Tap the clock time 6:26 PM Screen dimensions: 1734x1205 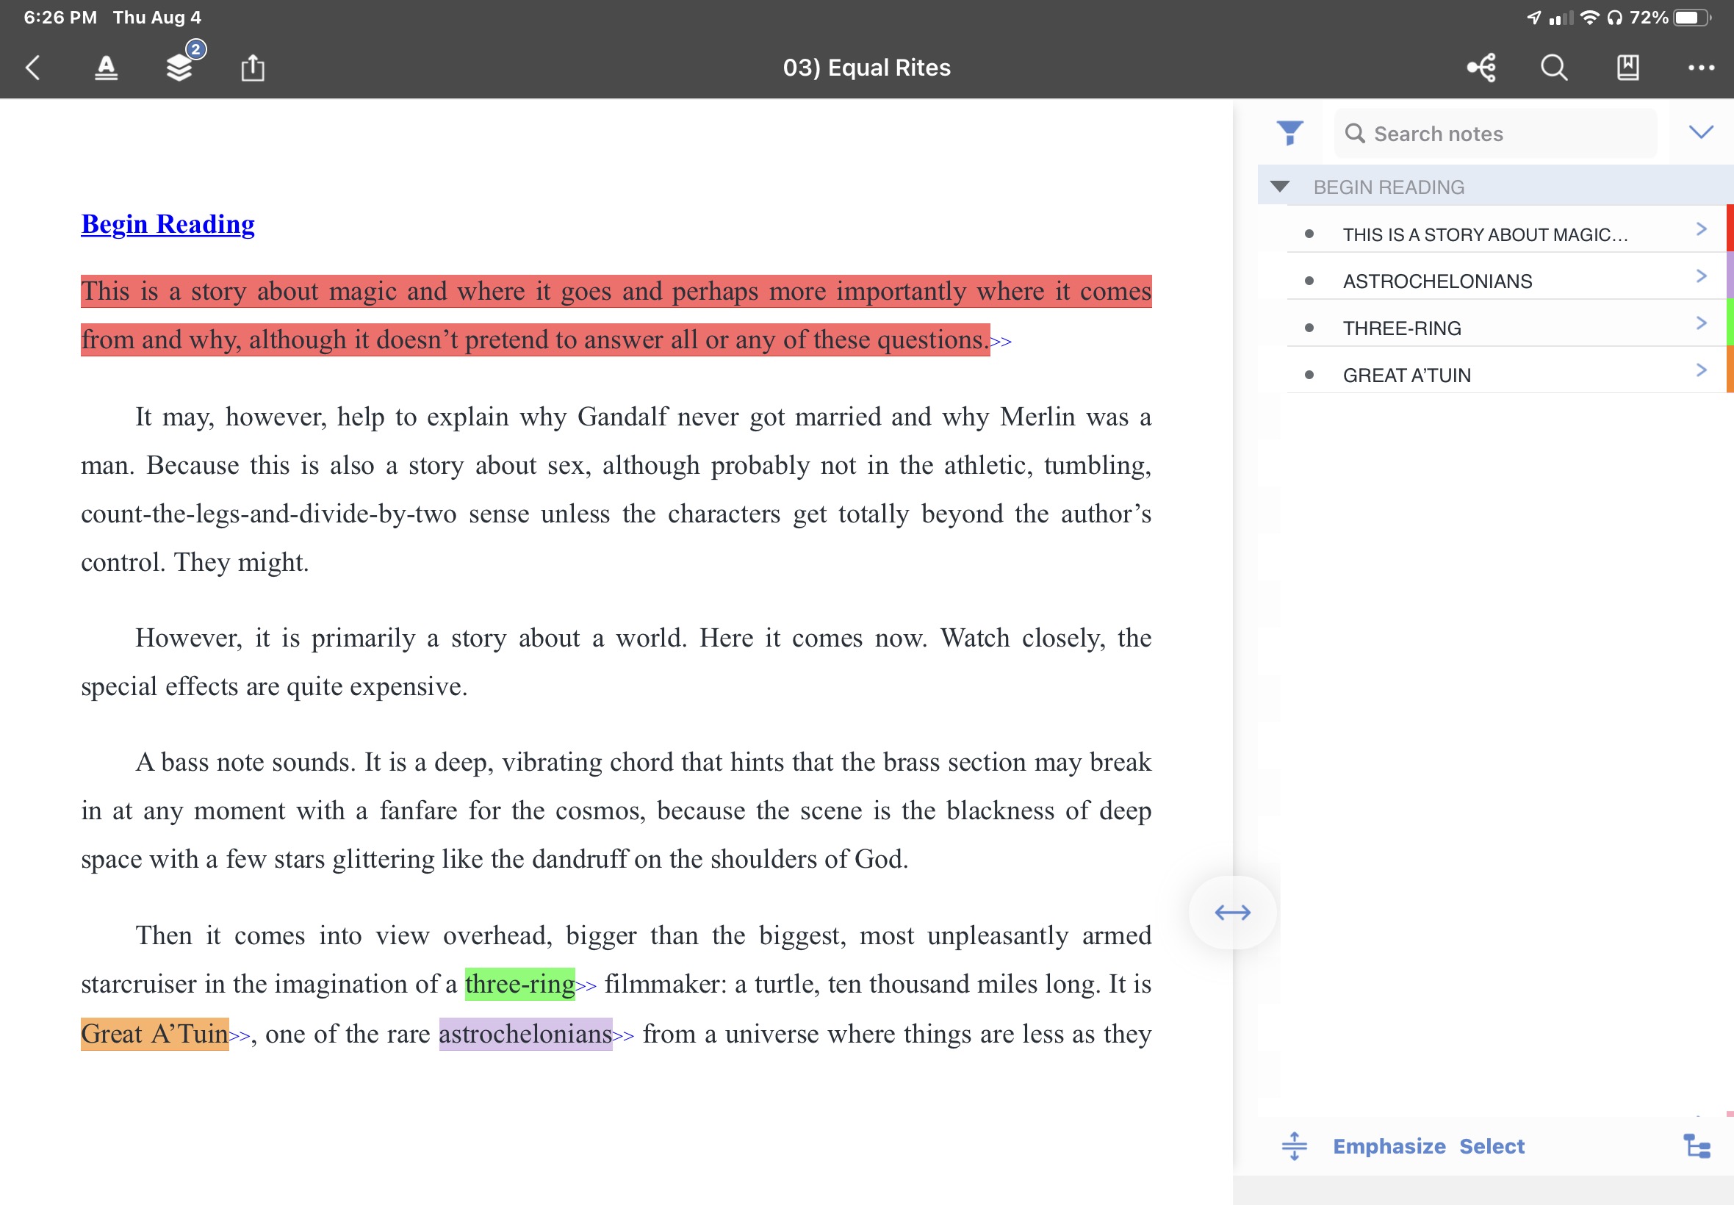click(x=60, y=18)
